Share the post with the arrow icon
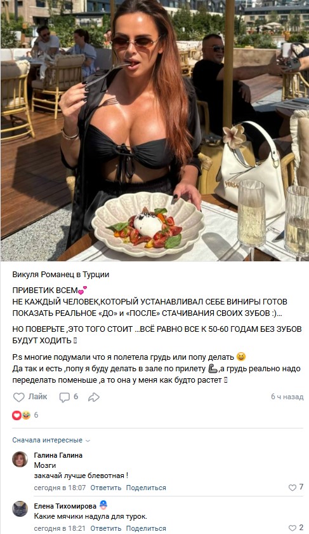 [x=93, y=397]
